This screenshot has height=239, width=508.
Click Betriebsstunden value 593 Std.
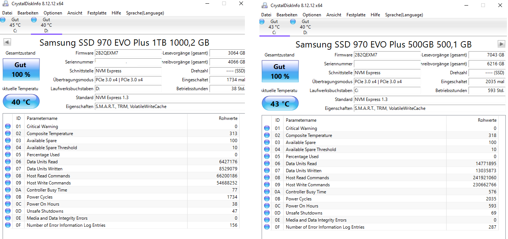pyautogui.click(x=487, y=91)
